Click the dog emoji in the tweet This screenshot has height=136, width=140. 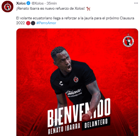pyautogui.click(x=88, y=9)
